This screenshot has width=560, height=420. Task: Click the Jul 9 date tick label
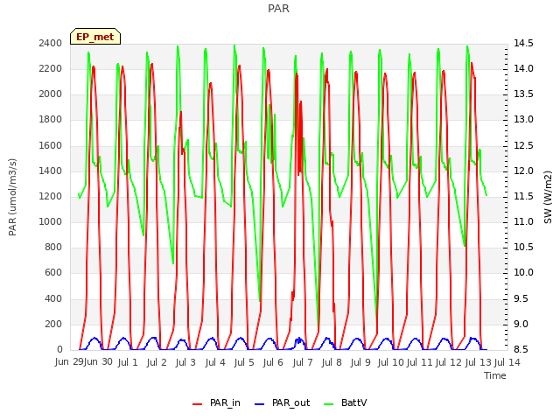click(360, 362)
